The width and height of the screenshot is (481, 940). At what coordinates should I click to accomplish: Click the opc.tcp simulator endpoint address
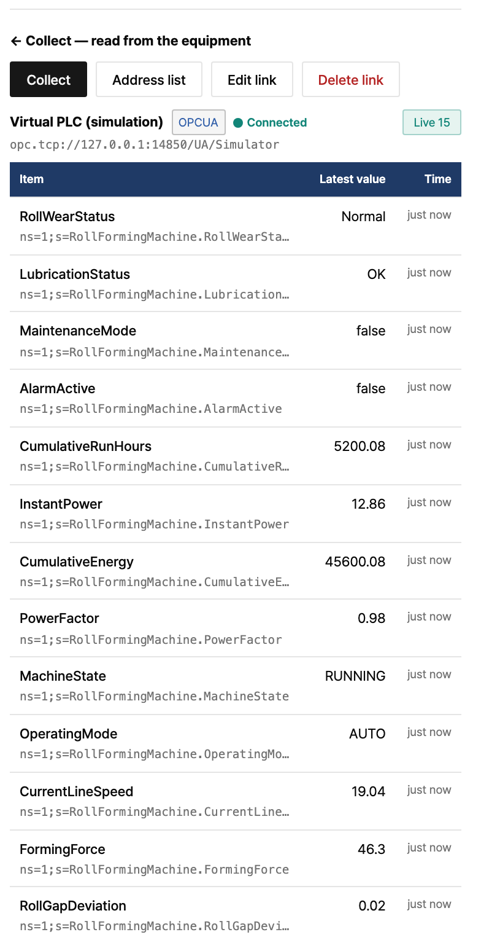145,145
